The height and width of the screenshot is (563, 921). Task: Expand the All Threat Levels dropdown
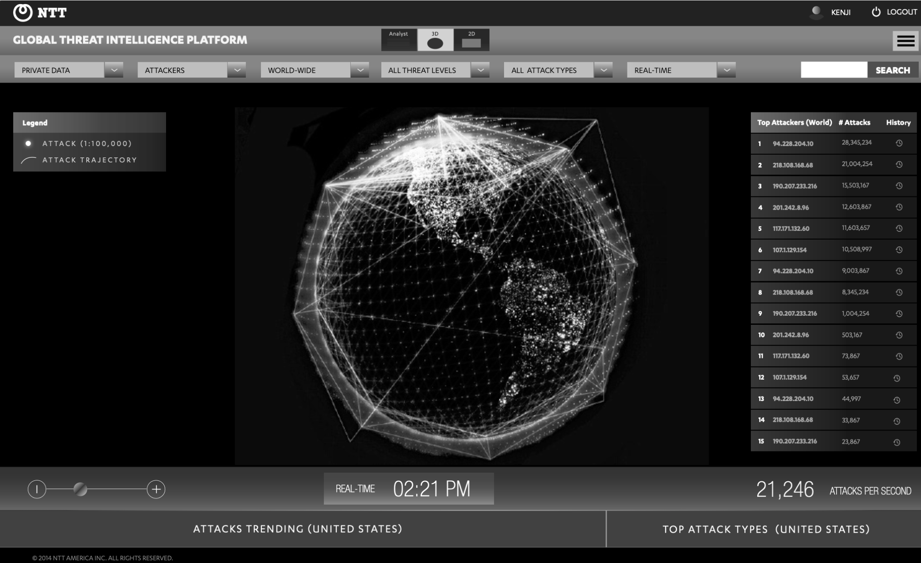(x=480, y=70)
